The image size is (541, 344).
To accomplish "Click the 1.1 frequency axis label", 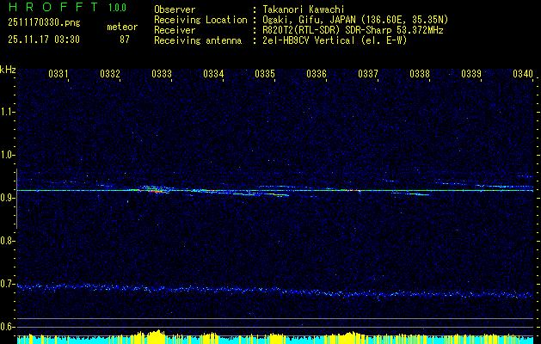I will [x=8, y=112].
